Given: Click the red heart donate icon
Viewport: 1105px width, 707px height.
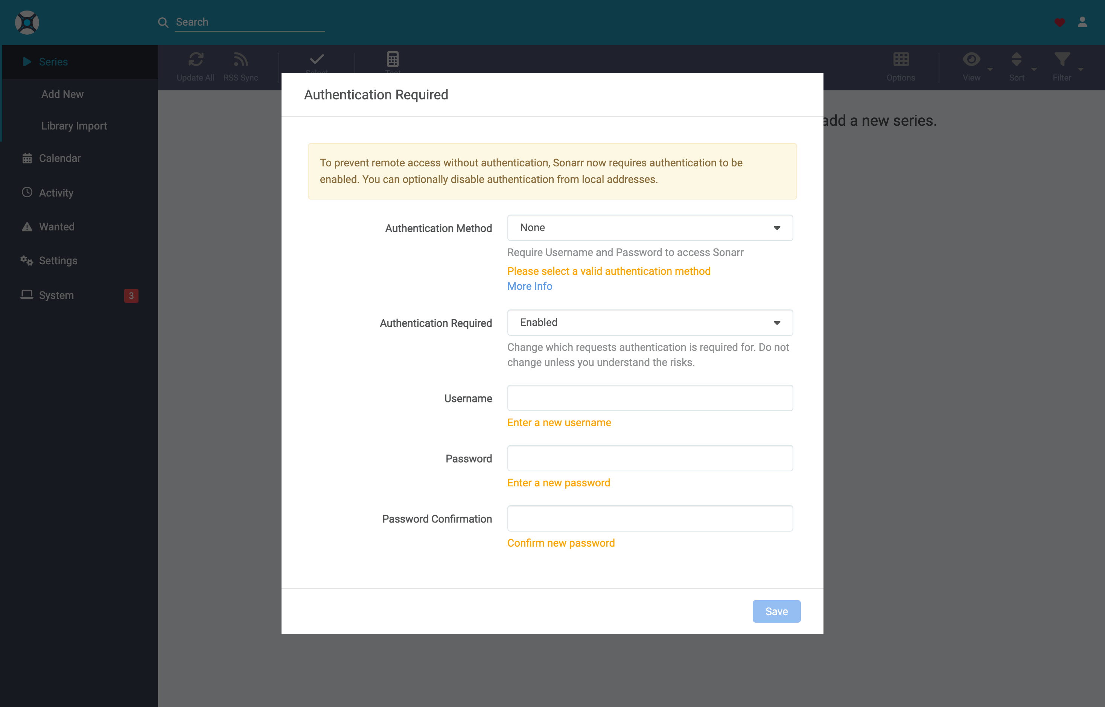Looking at the screenshot, I should coord(1059,23).
